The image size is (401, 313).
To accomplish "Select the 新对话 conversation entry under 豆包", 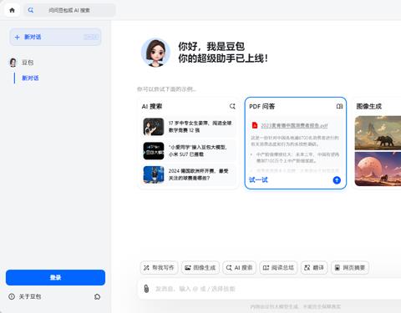I will (30, 78).
